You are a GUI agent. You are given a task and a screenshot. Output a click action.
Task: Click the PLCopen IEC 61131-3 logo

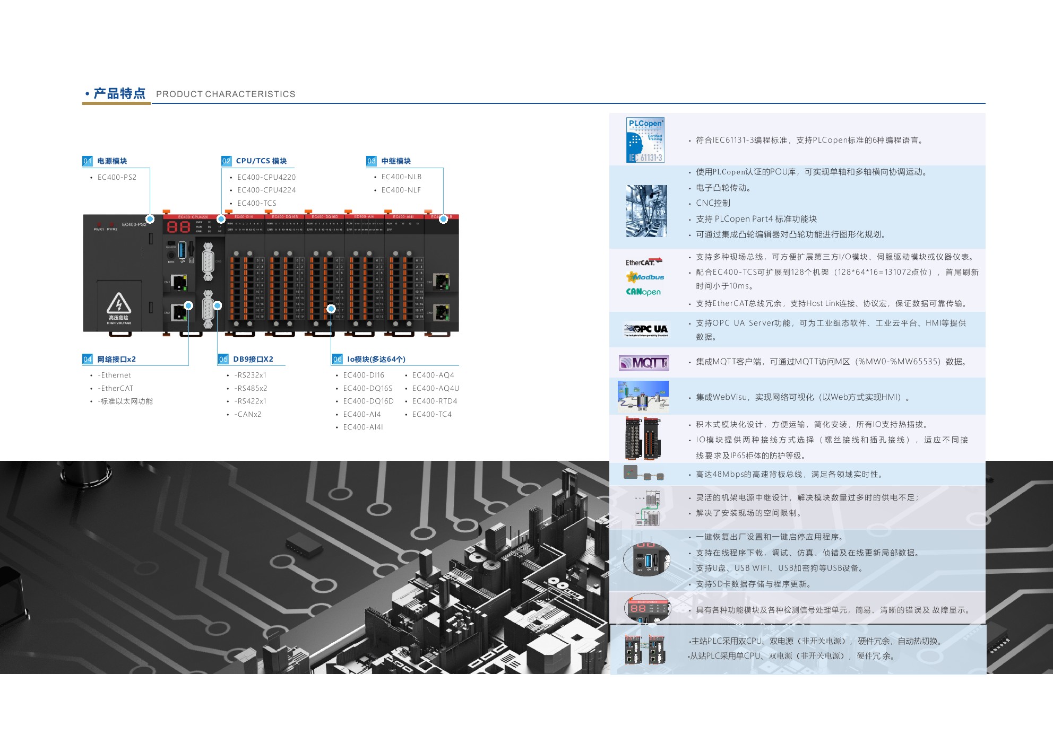pyautogui.click(x=645, y=140)
